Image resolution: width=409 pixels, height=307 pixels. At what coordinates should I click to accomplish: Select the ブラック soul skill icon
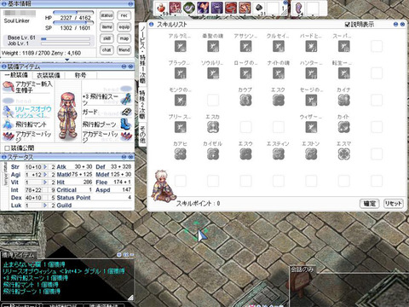click(x=181, y=73)
